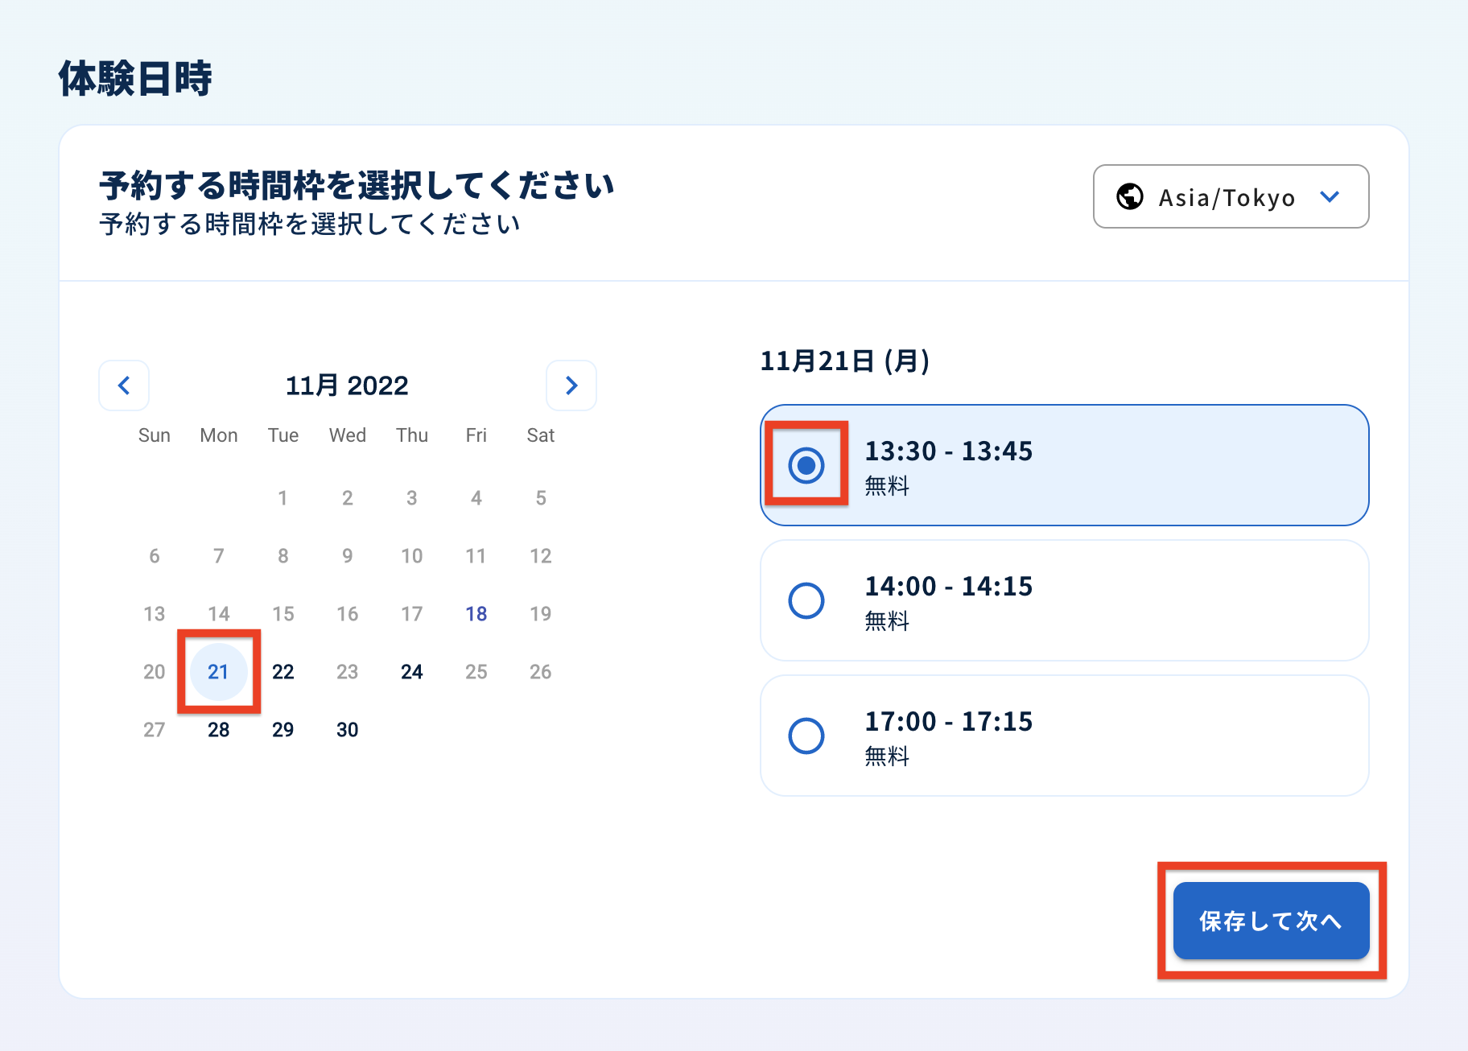Viewport: 1468px width, 1051px height.
Task: Select November 30 on calendar
Action: pos(348,730)
